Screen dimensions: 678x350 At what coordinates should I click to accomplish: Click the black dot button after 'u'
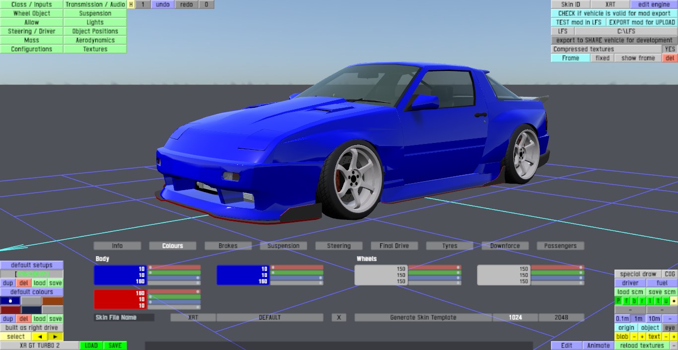pyautogui.click(x=674, y=301)
